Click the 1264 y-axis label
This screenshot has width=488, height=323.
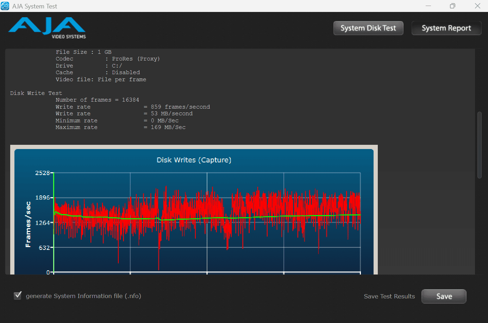(x=43, y=223)
